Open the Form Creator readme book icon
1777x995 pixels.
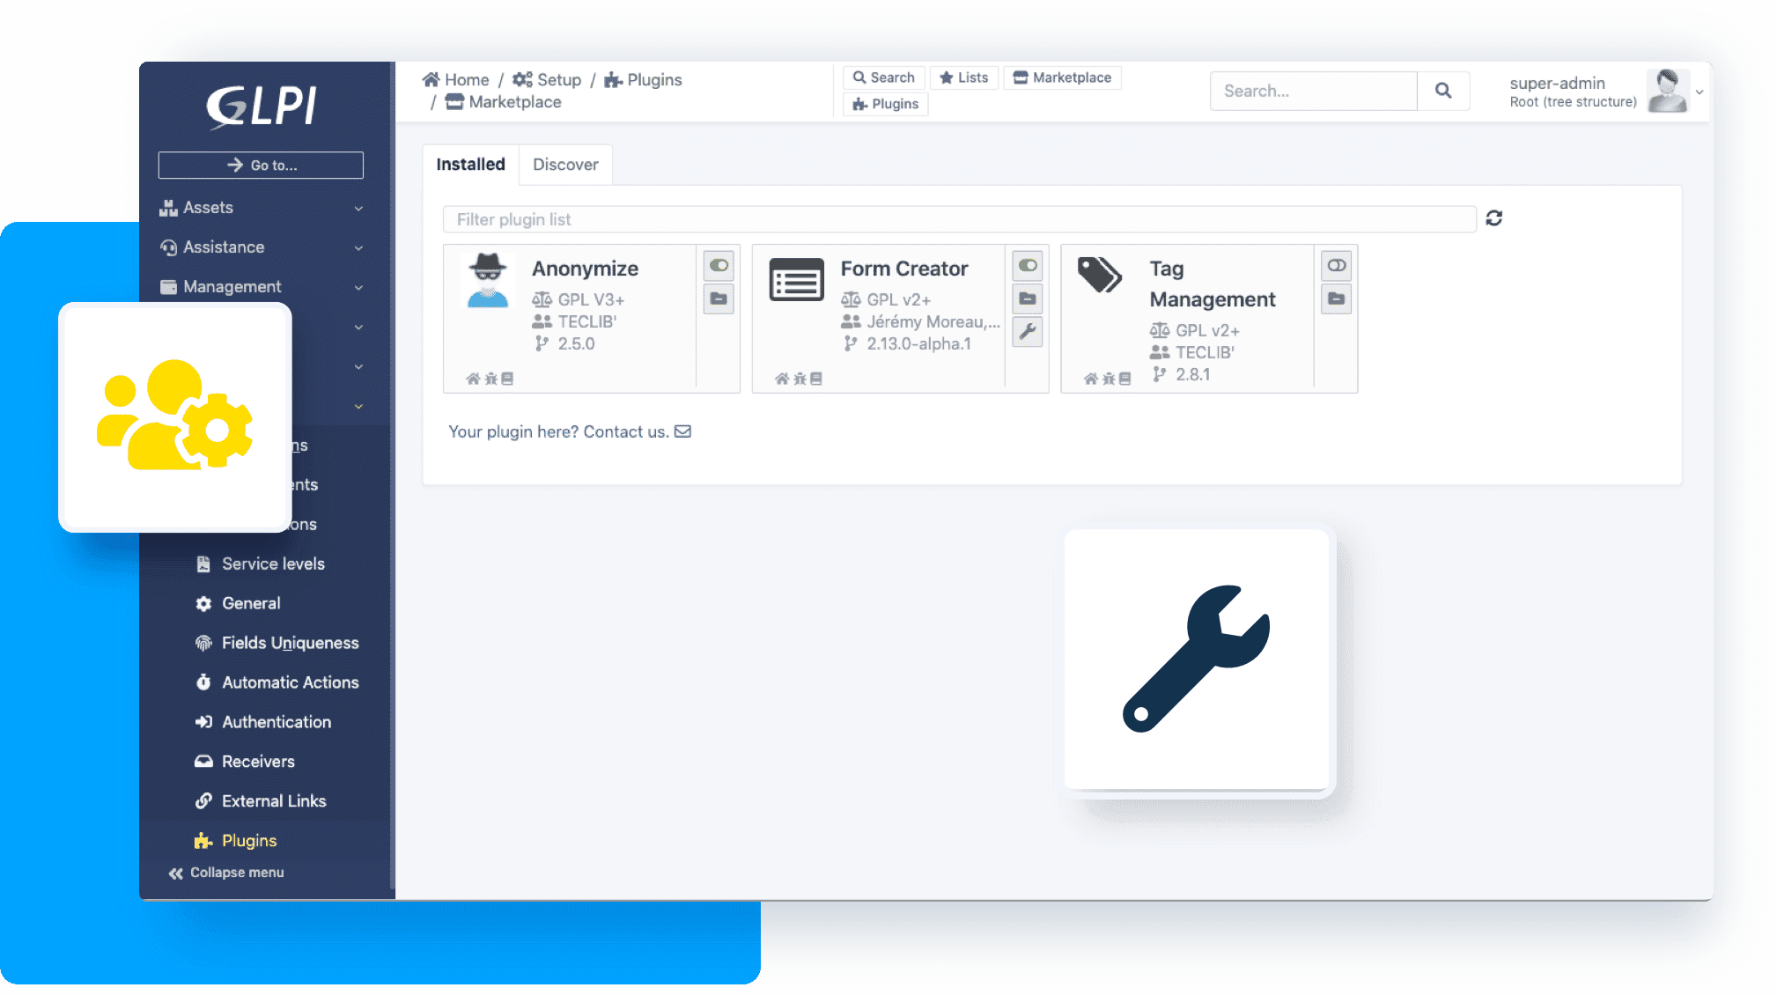pyautogui.click(x=816, y=379)
